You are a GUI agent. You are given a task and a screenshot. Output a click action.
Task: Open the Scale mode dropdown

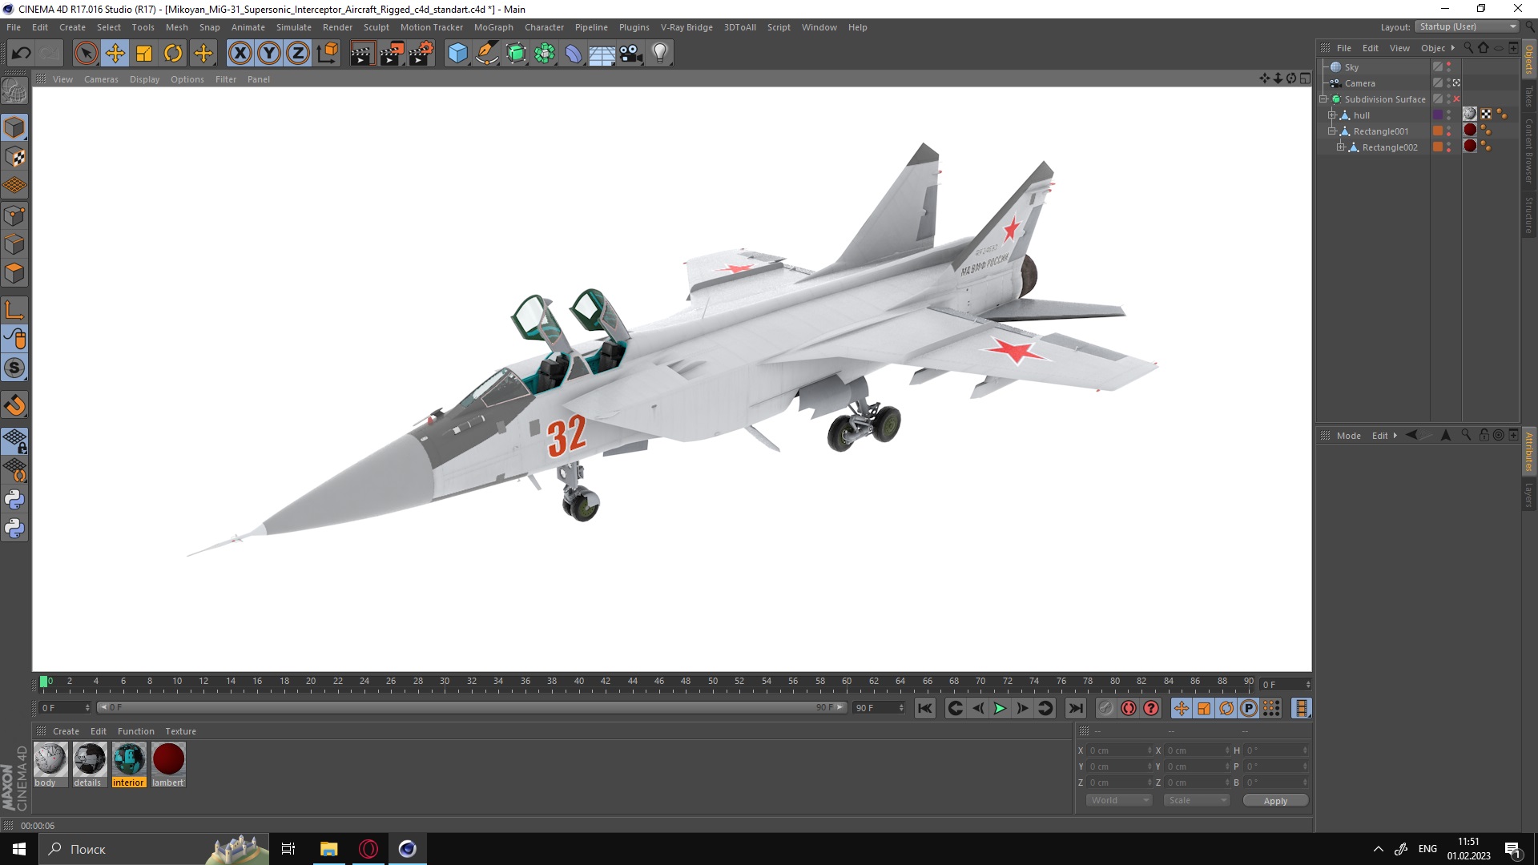(x=1196, y=800)
